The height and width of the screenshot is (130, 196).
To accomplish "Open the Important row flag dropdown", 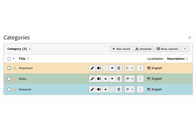I will 129,68.
